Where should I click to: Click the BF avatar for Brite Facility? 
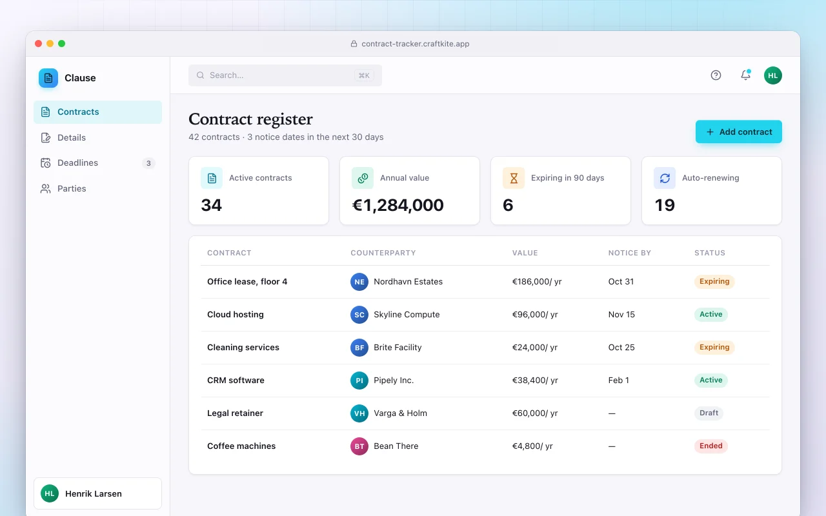[359, 348]
